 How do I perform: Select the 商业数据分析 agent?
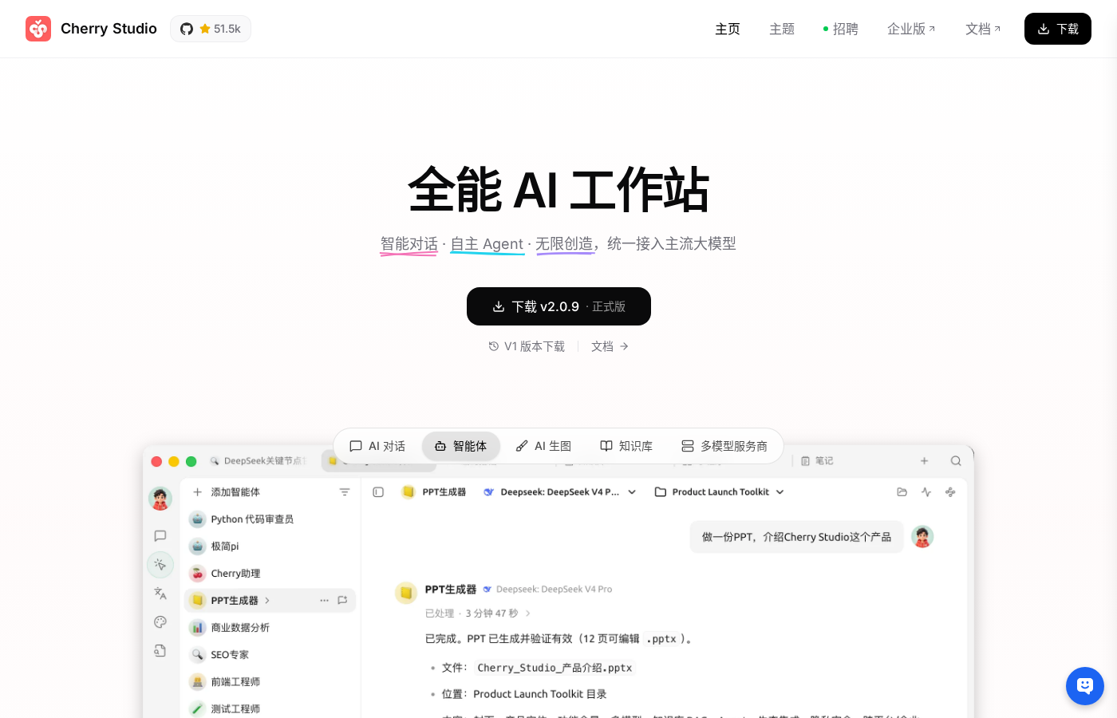click(270, 628)
